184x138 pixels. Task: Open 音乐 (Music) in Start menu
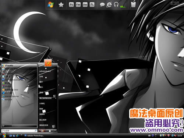coord(41,87)
